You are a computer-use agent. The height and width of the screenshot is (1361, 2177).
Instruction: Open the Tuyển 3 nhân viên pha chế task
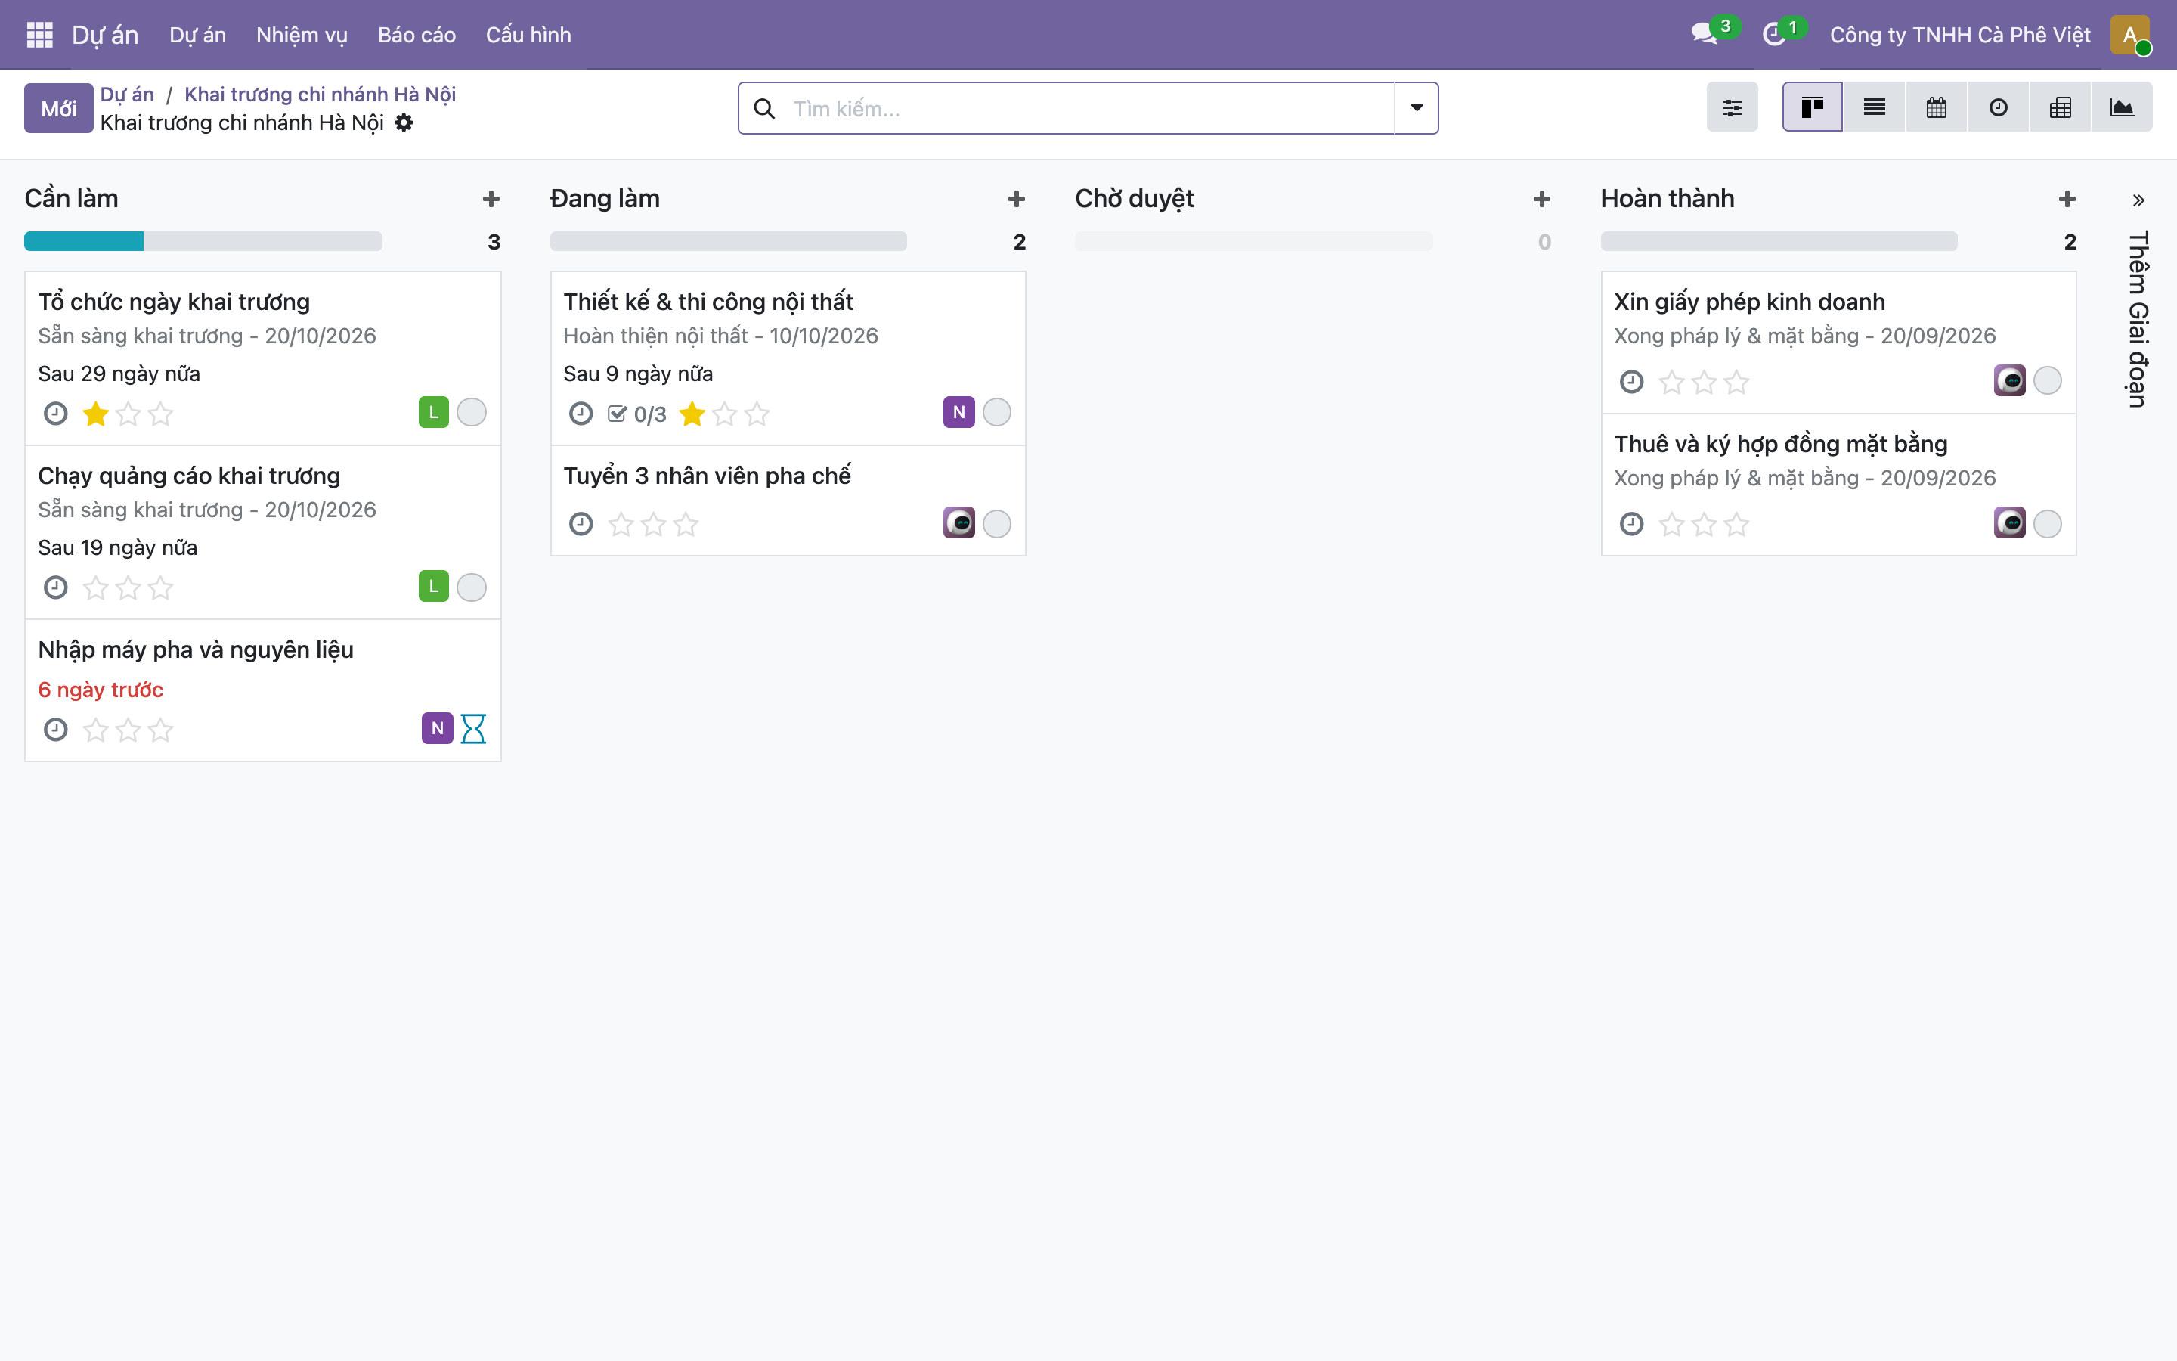coord(707,476)
